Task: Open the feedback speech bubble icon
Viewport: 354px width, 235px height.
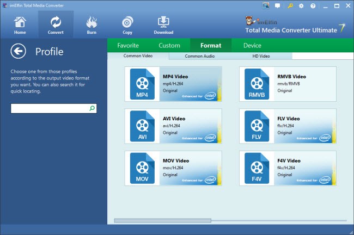Action: point(277,6)
